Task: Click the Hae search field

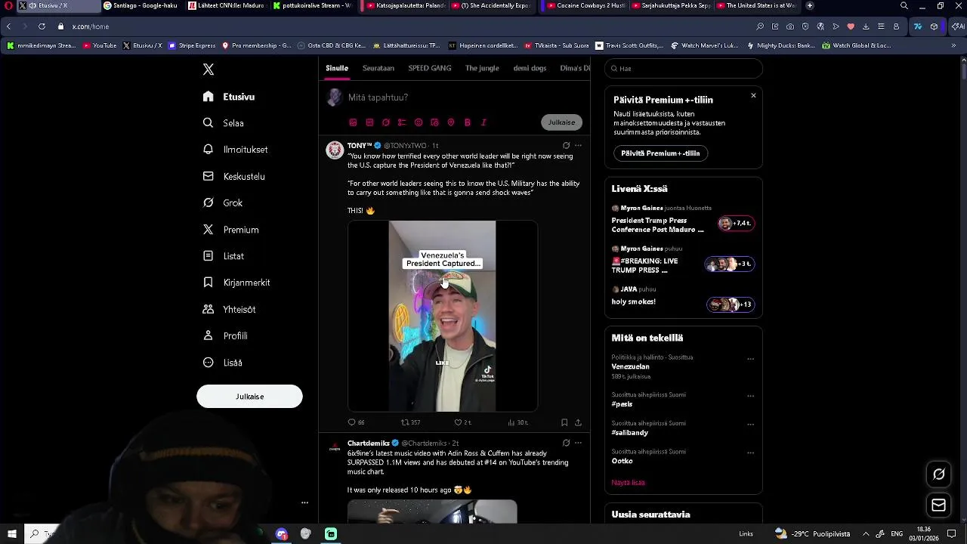Action: coord(684,68)
